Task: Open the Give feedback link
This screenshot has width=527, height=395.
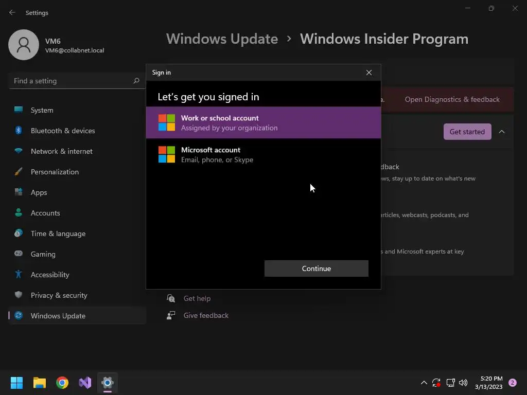Action: (206, 315)
